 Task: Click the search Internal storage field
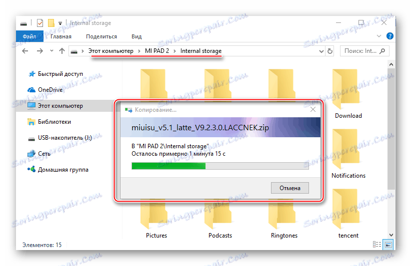[x=364, y=51]
